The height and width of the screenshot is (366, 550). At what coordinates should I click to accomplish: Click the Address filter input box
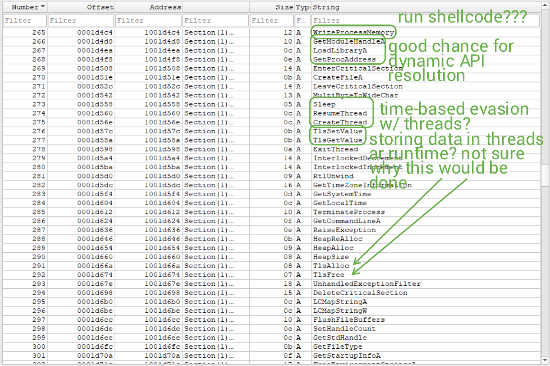[x=148, y=21]
